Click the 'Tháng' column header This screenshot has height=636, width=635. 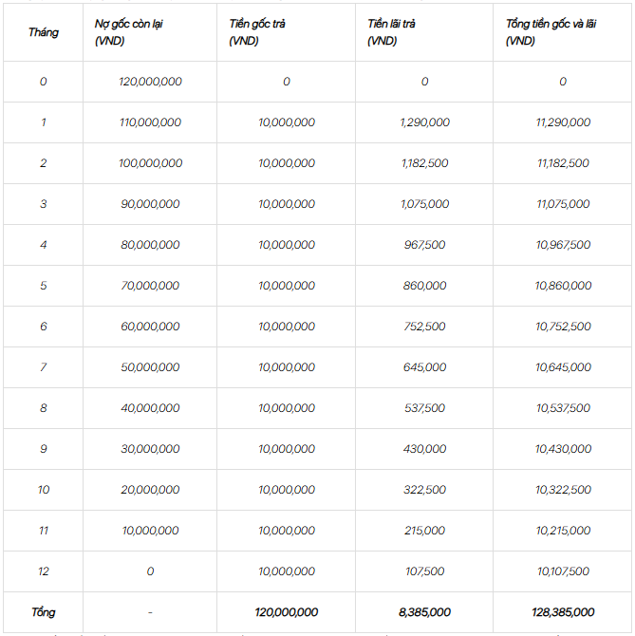point(43,32)
